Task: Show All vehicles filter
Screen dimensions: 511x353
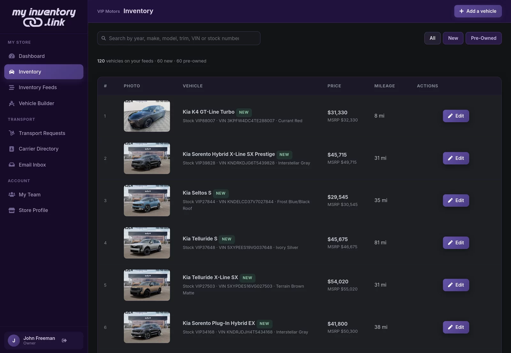Action: pos(432,38)
